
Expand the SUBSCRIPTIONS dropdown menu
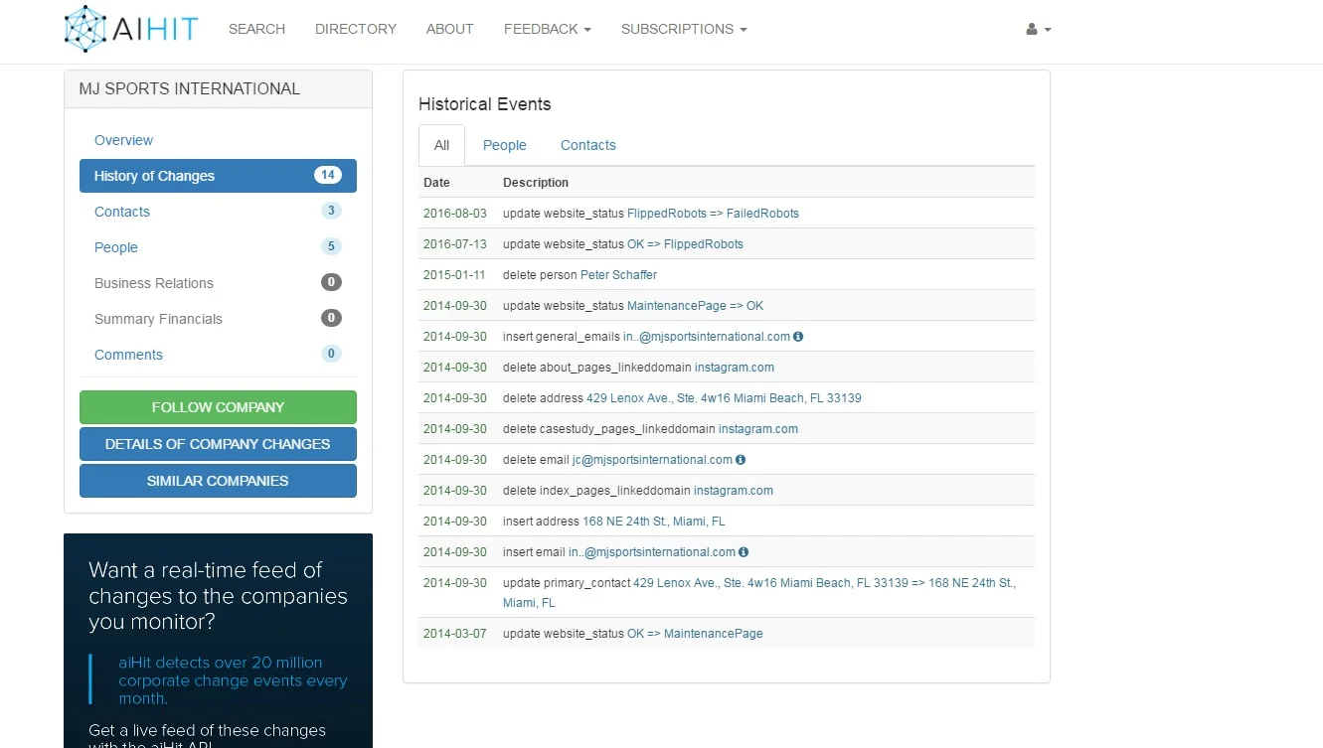click(684, 29)
